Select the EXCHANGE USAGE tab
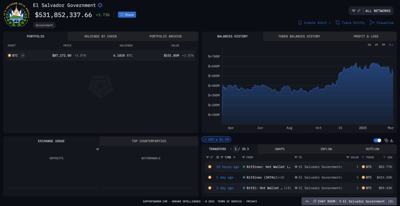The width and height of the screenshot is (400, 206). pyautogui.click(x=51, y=141)
